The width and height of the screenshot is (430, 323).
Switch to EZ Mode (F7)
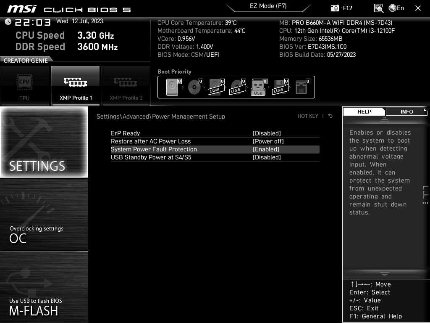click(268, 6)
